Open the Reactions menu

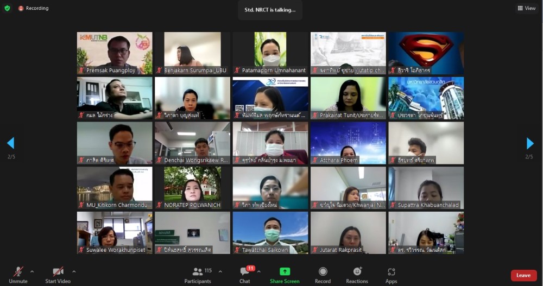[x=357, y=272]
